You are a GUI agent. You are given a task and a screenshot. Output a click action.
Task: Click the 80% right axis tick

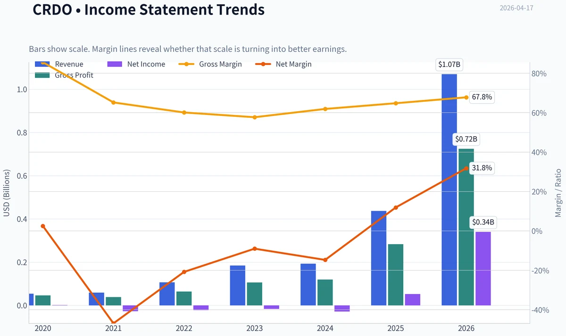coord(539,74)
